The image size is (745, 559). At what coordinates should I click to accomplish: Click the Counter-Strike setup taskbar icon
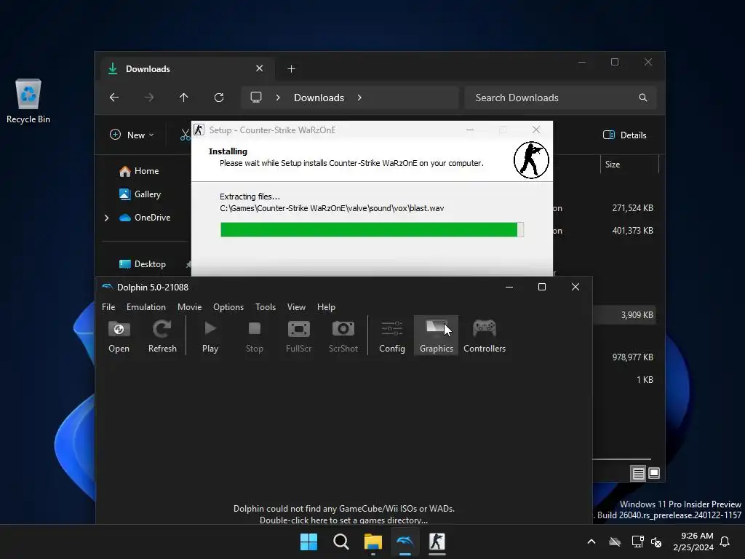(x=437, y=542)
